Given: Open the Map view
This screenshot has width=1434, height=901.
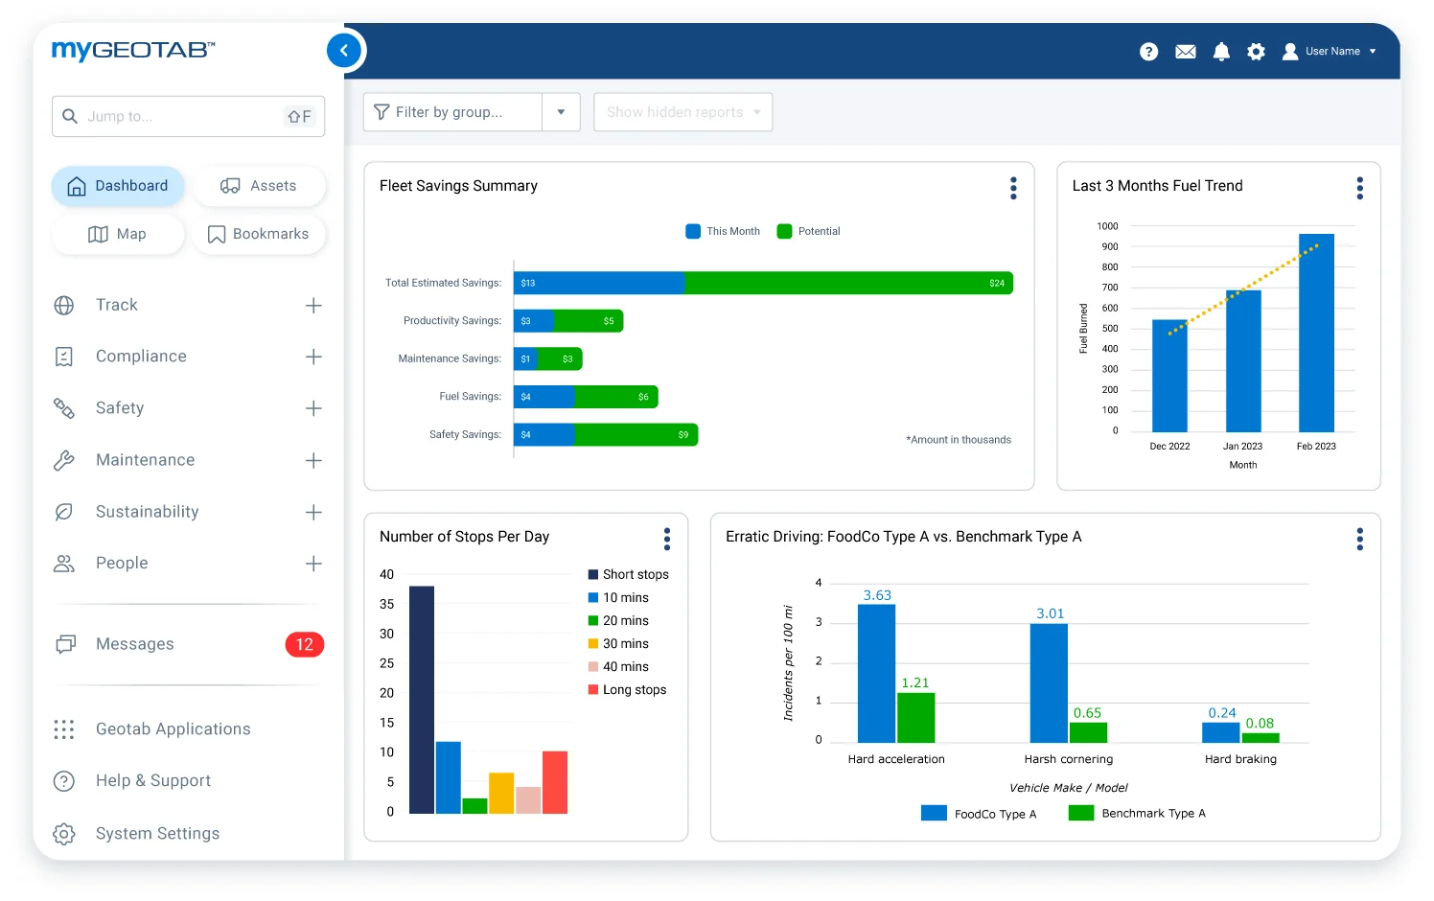Looking at the screenshot, I should (117, 234).
